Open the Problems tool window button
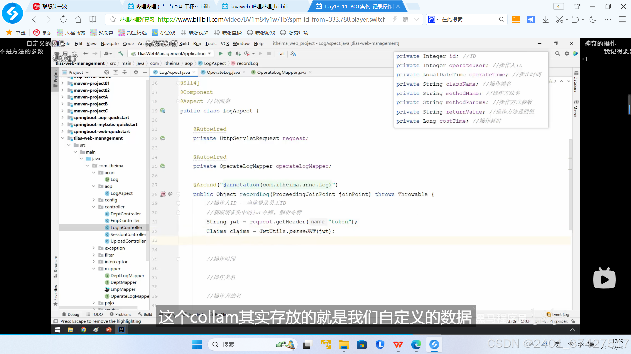 [120, 314]
